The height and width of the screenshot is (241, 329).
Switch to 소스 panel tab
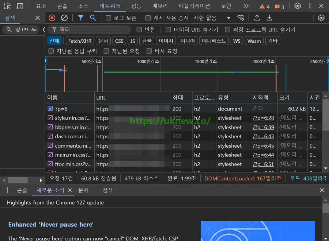point(83,6)
